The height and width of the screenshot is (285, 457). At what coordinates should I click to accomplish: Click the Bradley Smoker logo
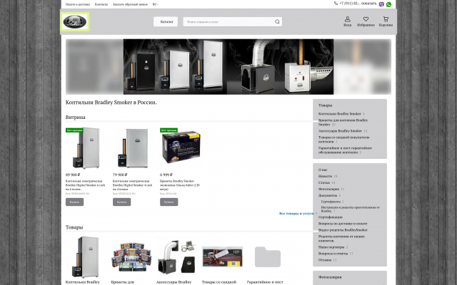coord(75,22)
